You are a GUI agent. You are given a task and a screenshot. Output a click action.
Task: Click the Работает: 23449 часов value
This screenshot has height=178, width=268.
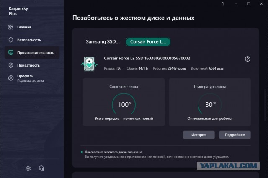(x=169, y=68)
